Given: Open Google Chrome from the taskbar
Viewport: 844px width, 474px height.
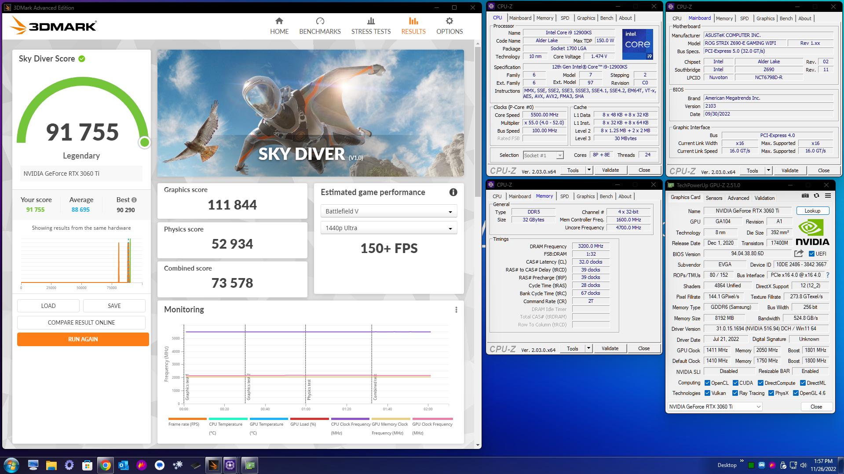Looking at the screenshot, I should [x=105, y=465].
